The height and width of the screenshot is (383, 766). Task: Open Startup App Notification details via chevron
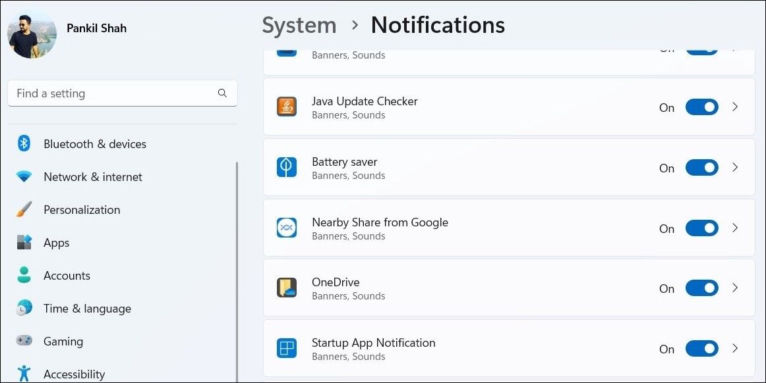coord(735,348)
